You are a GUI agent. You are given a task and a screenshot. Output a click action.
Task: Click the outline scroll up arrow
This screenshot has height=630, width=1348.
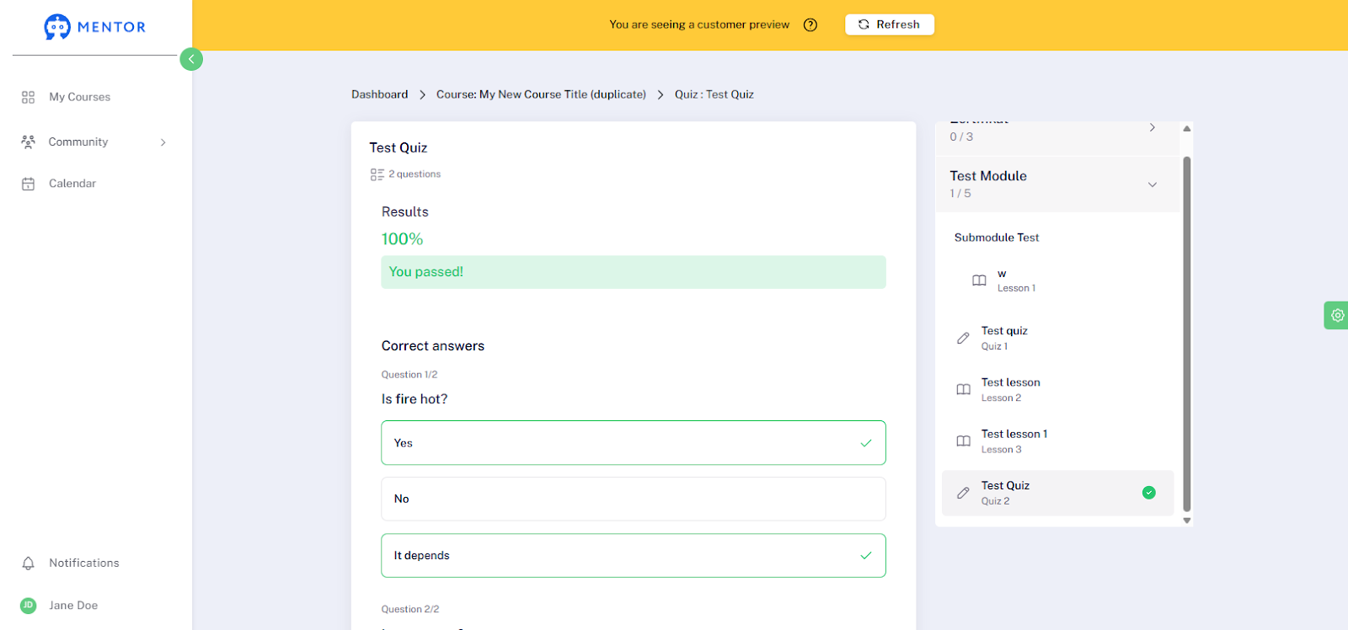[x=1186, y=129]
